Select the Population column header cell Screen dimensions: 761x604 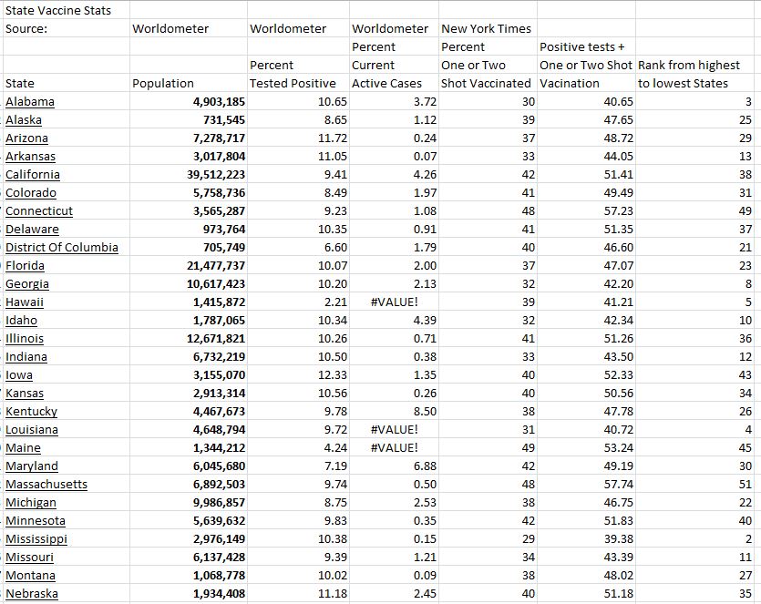coord(163,84)
